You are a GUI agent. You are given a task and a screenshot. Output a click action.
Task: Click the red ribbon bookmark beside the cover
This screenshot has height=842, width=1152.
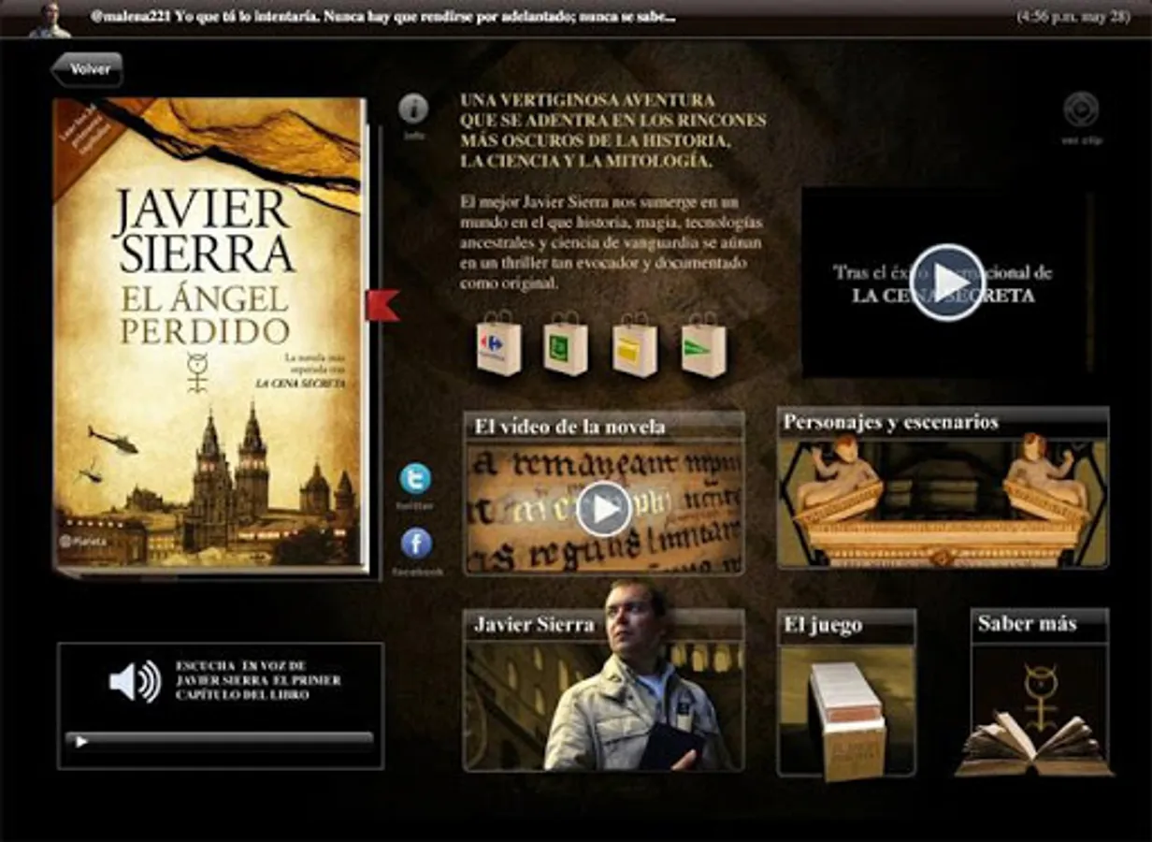(382, 305)
